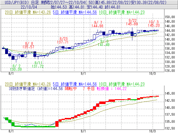Select the 8/11 131.72 low annotation
The height and width of the screenshot is (135, 178).
point(38,65)
